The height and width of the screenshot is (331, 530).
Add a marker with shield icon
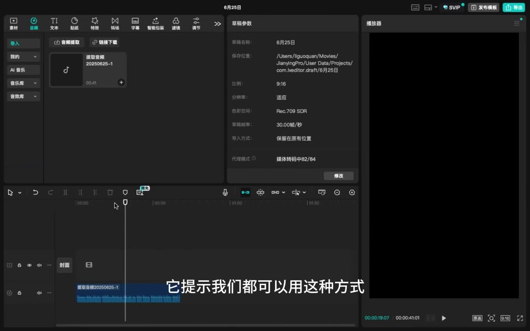125,192
